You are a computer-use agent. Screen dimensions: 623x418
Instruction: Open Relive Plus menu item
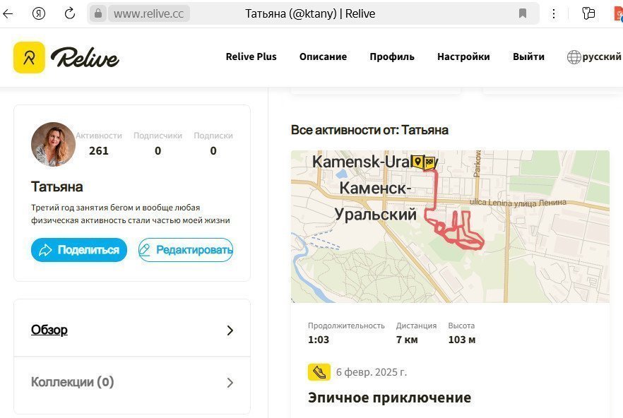pos(251,56)
